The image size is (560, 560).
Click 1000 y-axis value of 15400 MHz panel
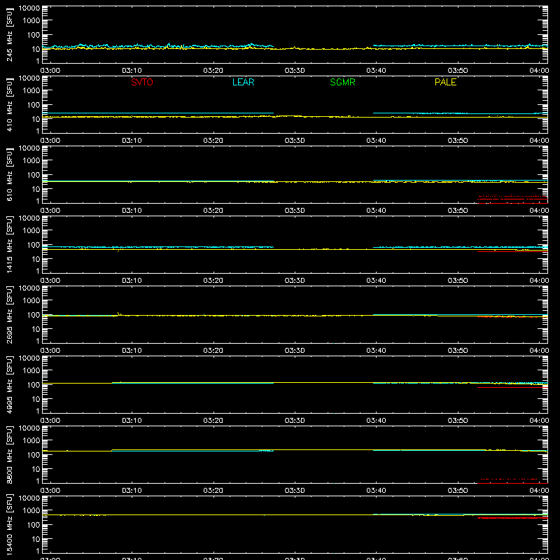click(x=31, y=511)
